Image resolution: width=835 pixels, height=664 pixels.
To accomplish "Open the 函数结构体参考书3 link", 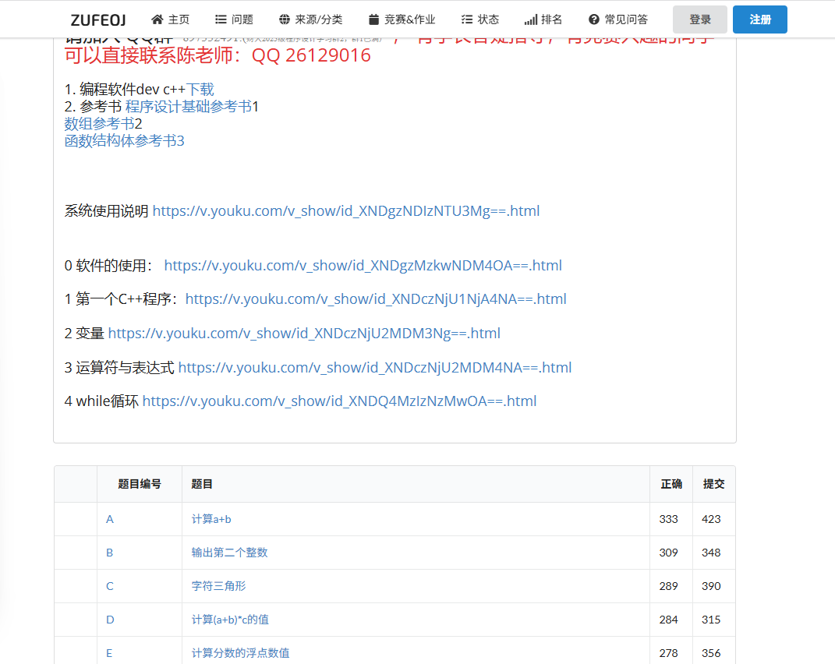I will (x=124, y=141).
